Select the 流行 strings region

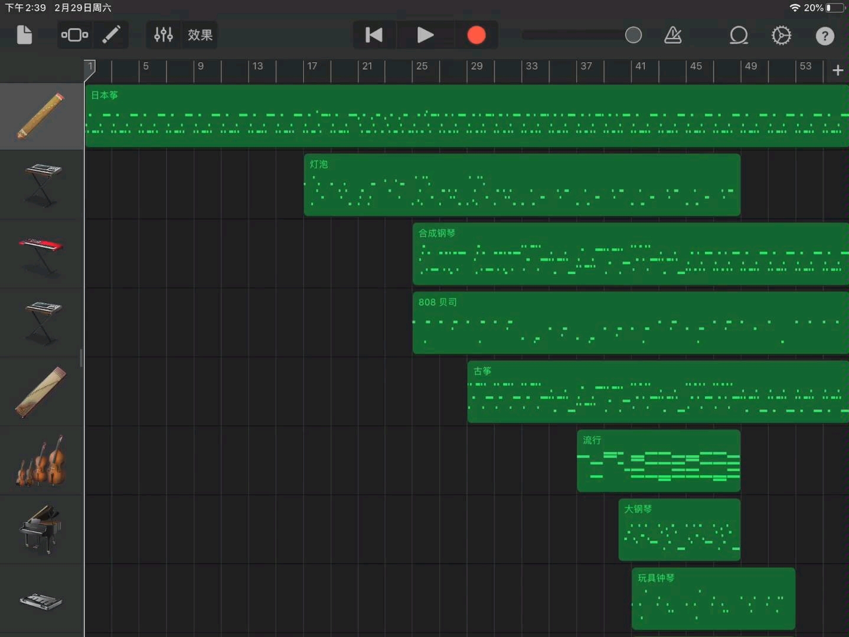point(658,461)
